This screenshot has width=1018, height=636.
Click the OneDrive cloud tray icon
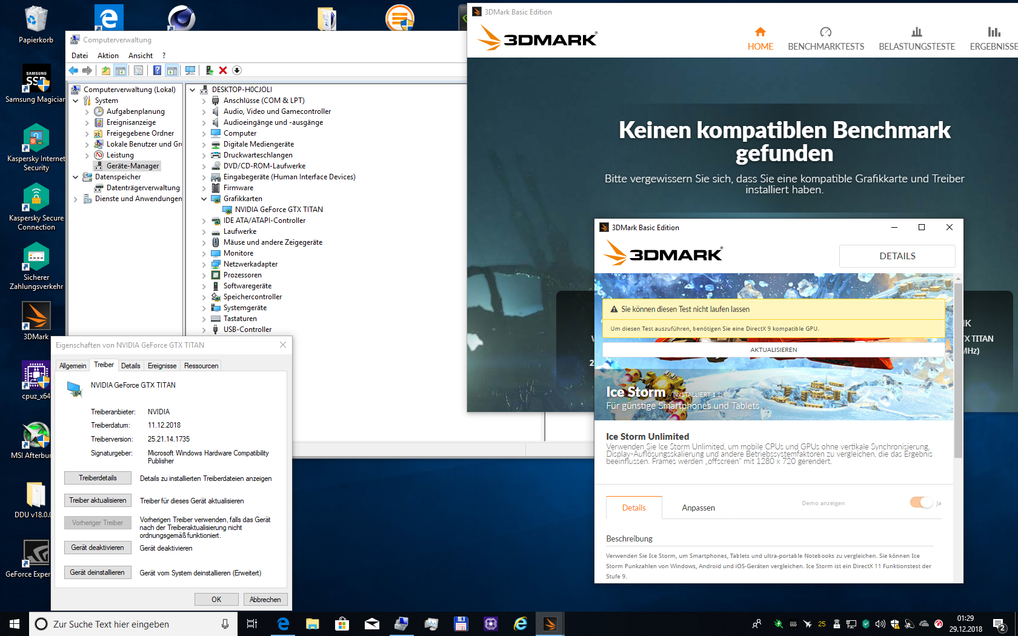coord(924,624)
